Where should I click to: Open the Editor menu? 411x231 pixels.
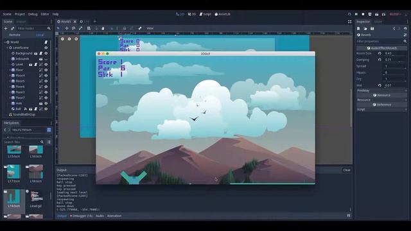pos(45,14)
